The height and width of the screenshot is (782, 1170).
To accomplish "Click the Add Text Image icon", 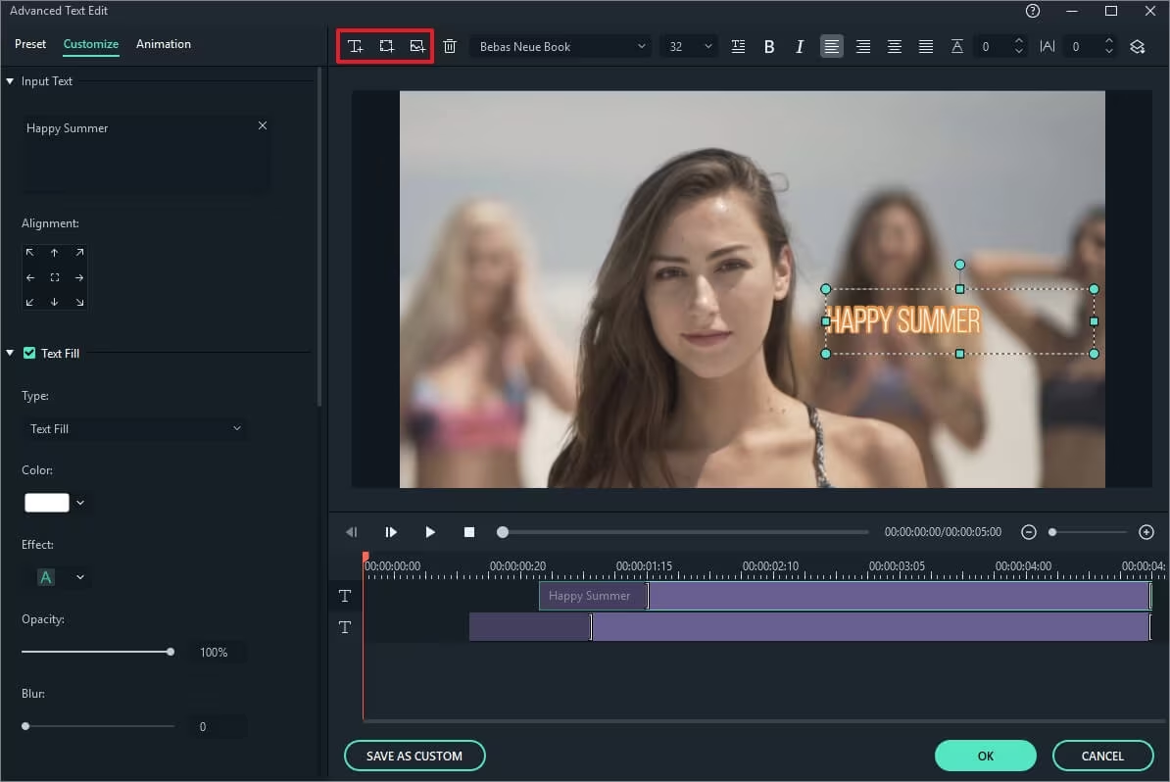I will click(x=415, y=46).
